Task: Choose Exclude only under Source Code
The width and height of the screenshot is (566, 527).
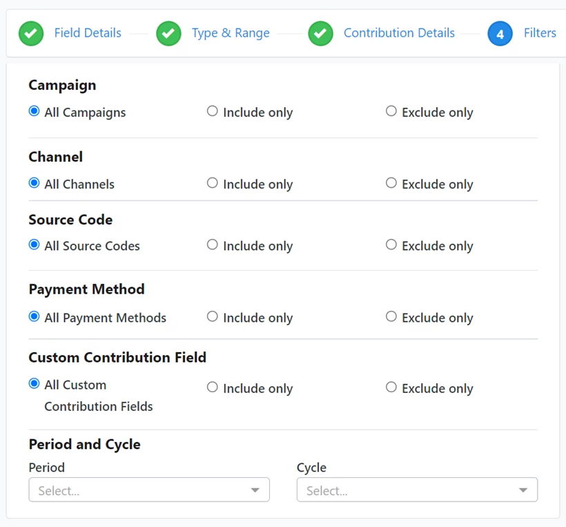Action: point(391,245)
